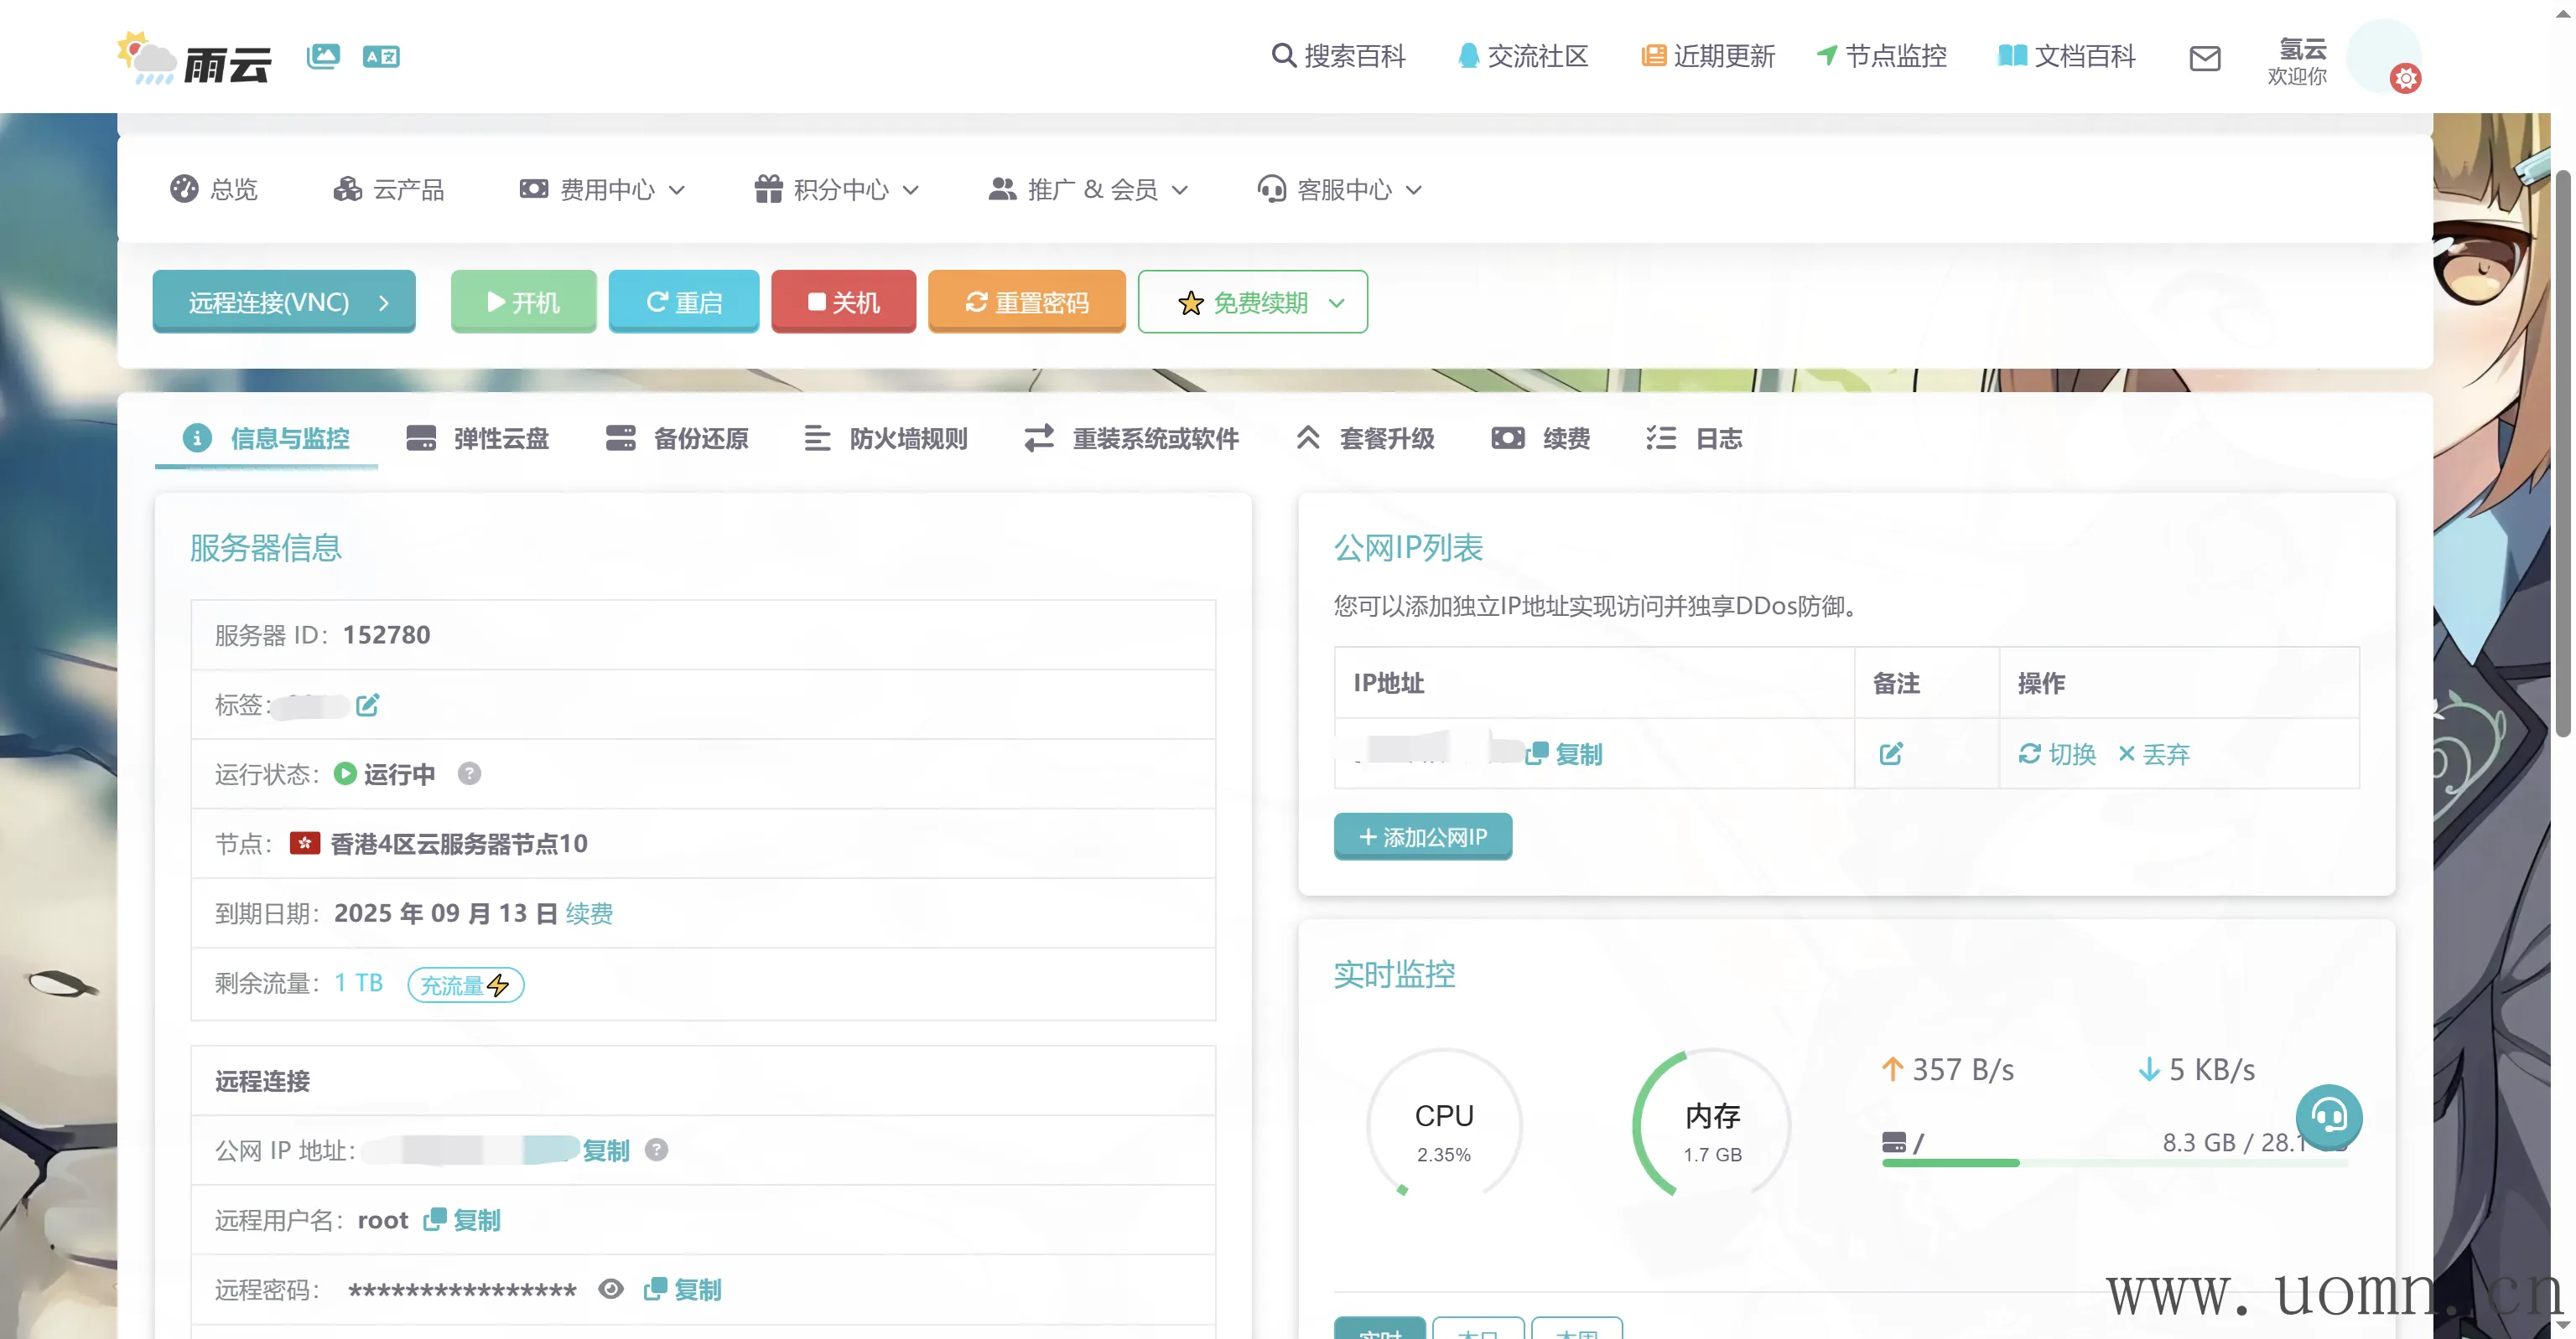Click the edit icon next to 标签
This screenshot has width=2576, height=1339.
[367, 706]
